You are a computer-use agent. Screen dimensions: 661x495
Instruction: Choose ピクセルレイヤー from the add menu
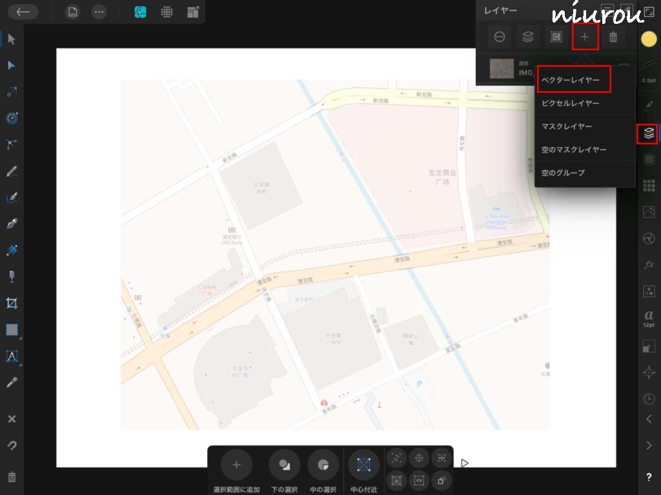point(571,103)
